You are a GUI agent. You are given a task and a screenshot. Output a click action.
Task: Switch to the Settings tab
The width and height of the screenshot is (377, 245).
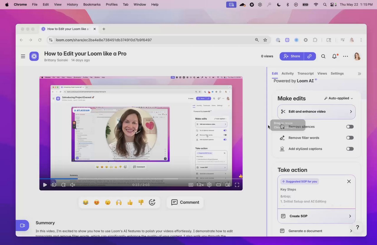pos(337,74)
